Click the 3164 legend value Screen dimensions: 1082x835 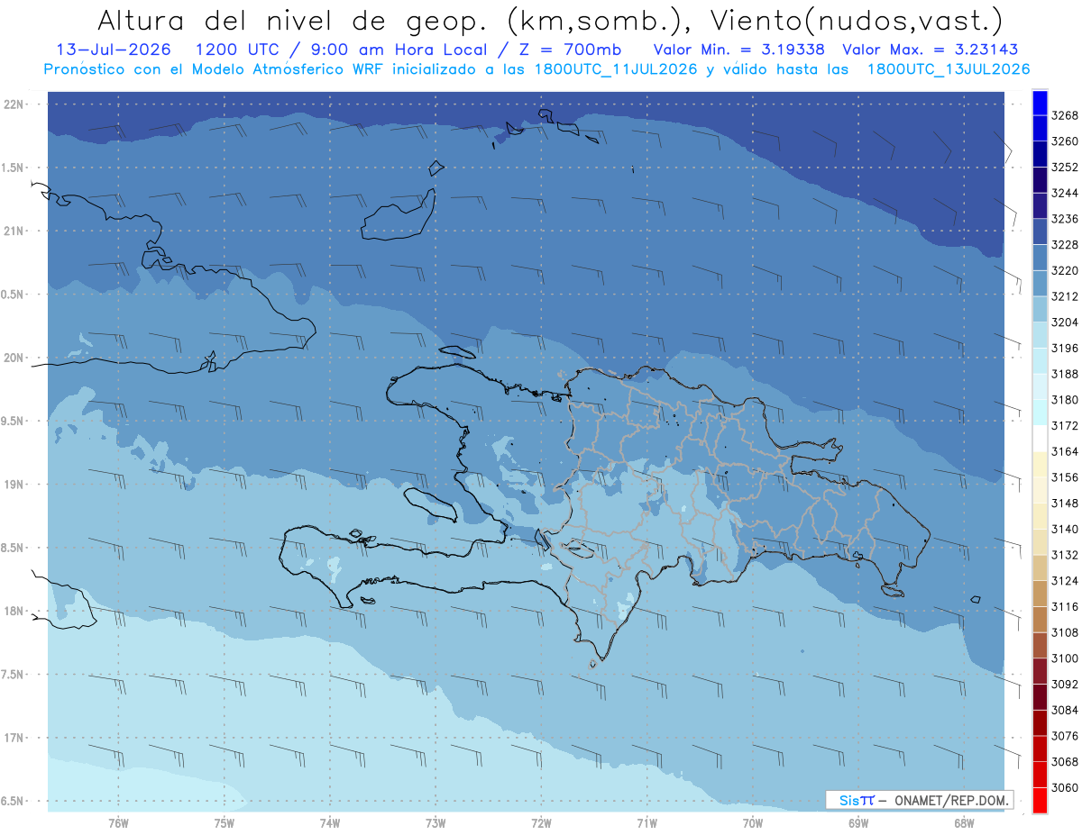1065,451
